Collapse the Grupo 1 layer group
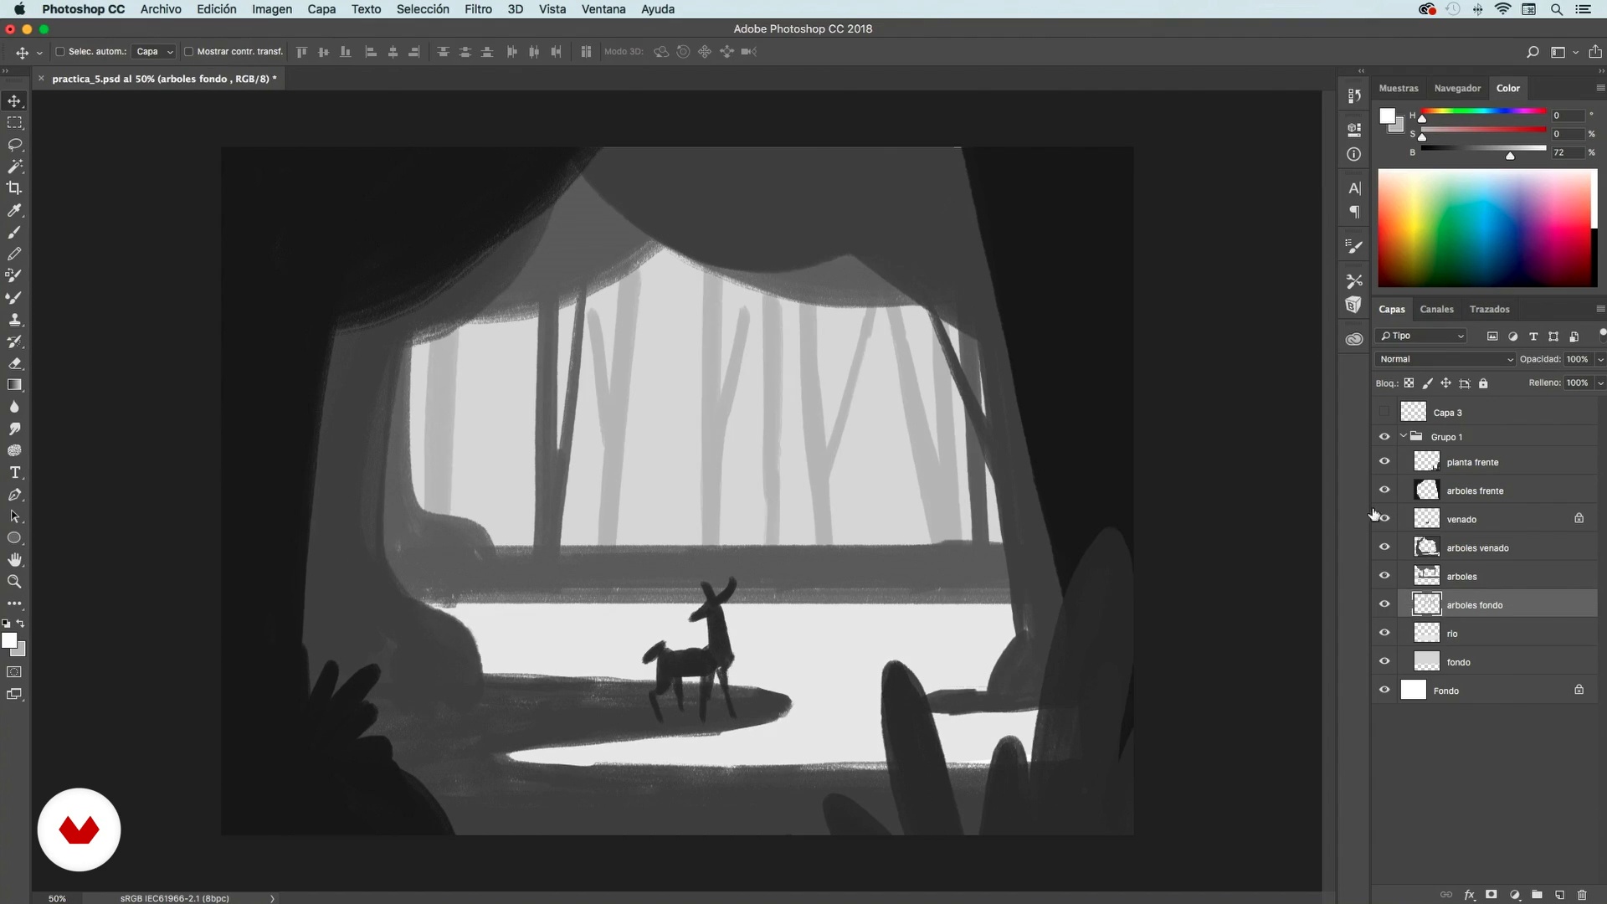The height and width of the screenshot is (904, 1607). (x=1404, y=436)
